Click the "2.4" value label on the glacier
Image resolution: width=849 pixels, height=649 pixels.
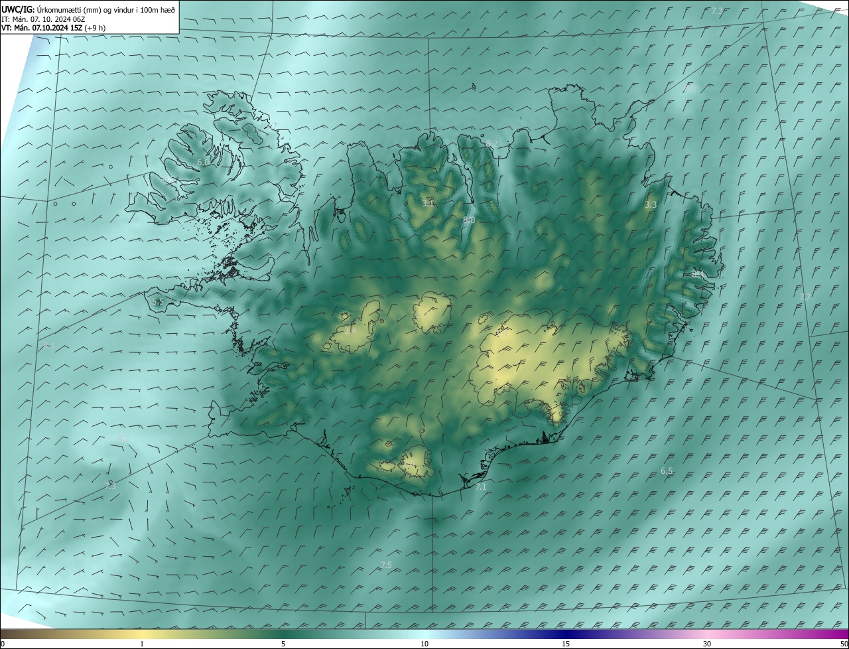click(350, 330)
